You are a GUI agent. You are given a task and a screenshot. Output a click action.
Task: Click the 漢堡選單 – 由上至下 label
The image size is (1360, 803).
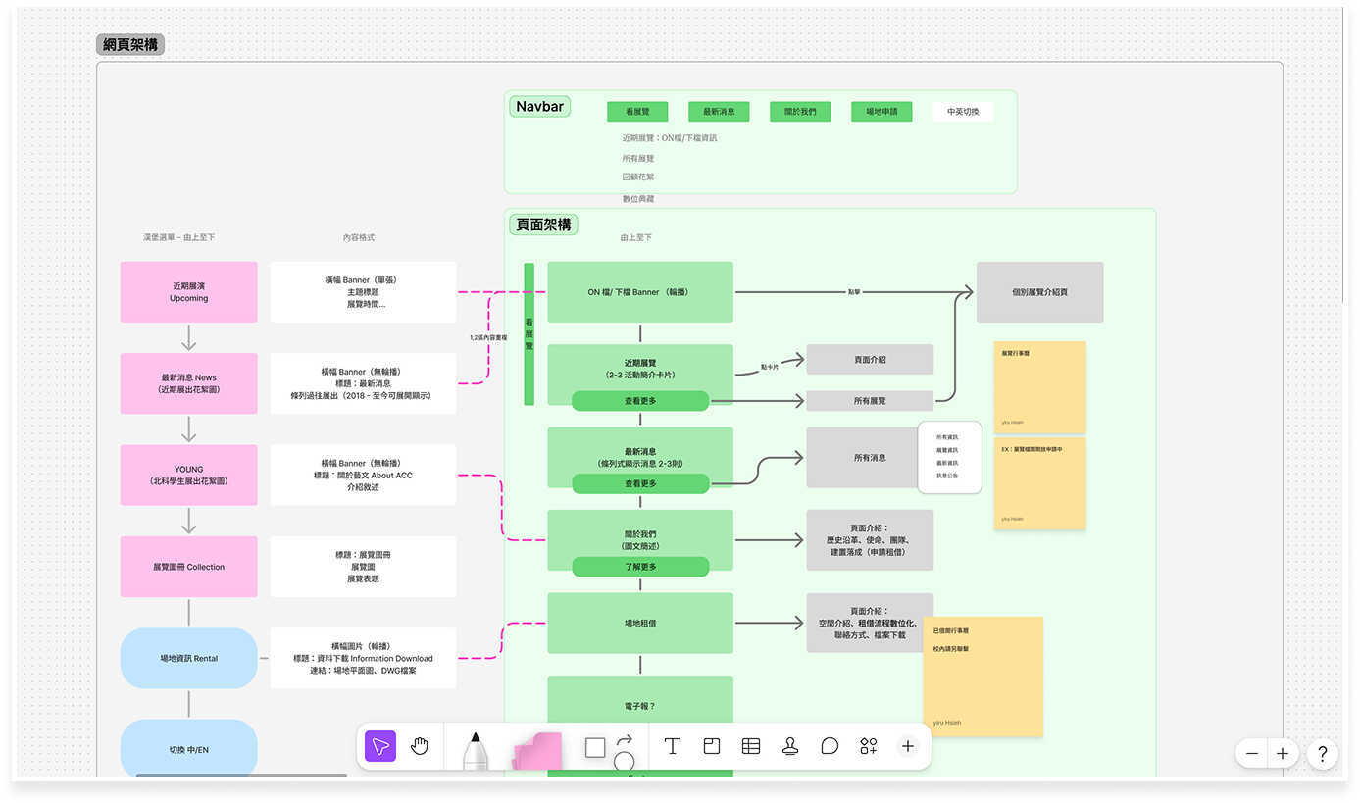point(178,237)
